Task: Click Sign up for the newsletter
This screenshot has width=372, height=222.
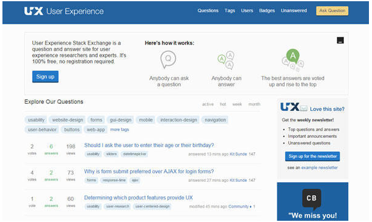Action: tap(313, 156)
